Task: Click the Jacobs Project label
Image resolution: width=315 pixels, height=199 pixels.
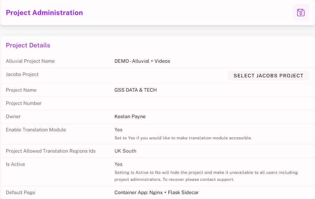Action: pos(22,74)
